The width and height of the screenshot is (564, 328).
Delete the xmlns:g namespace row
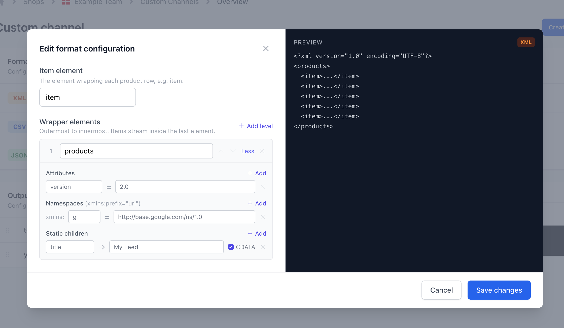tap(263, 217)
